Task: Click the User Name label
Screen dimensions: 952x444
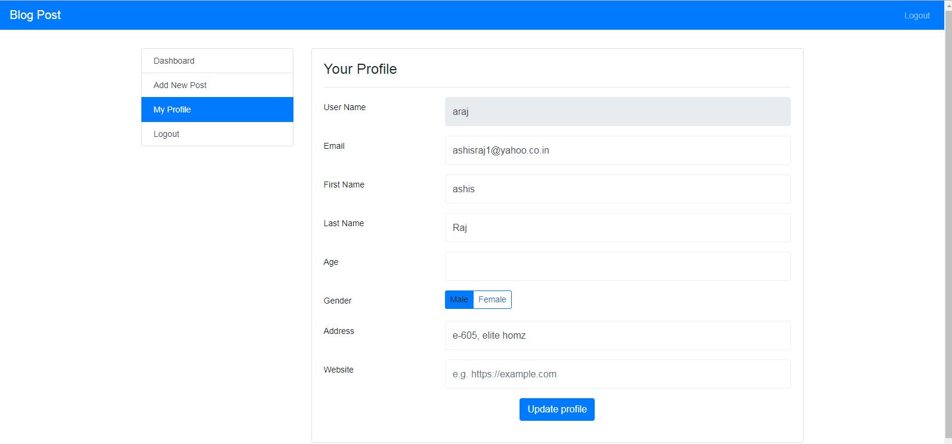Action: (x=344, y=107)
